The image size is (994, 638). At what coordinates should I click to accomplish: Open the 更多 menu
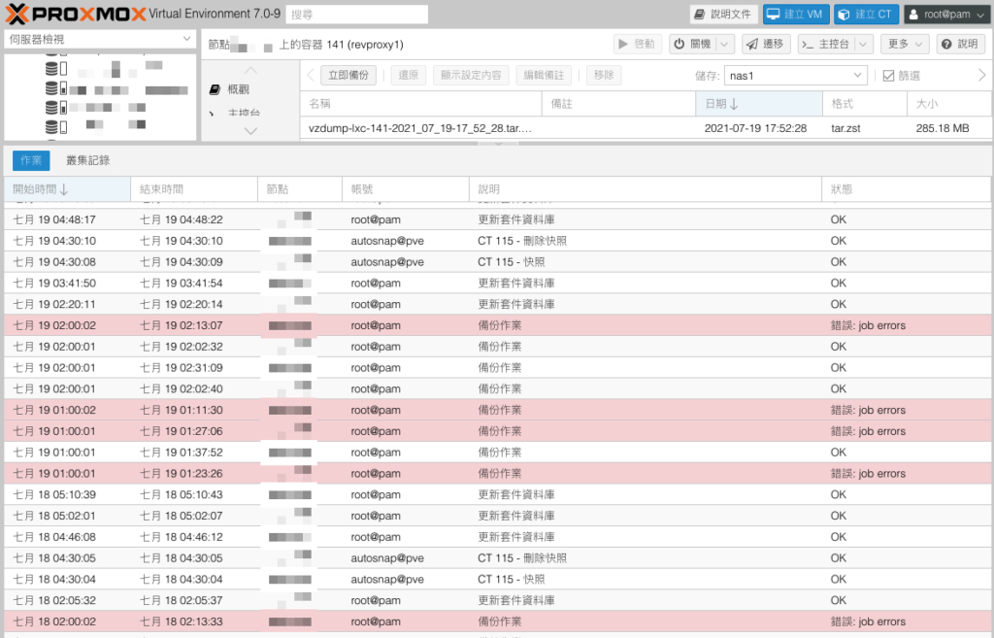coord(905,44)
